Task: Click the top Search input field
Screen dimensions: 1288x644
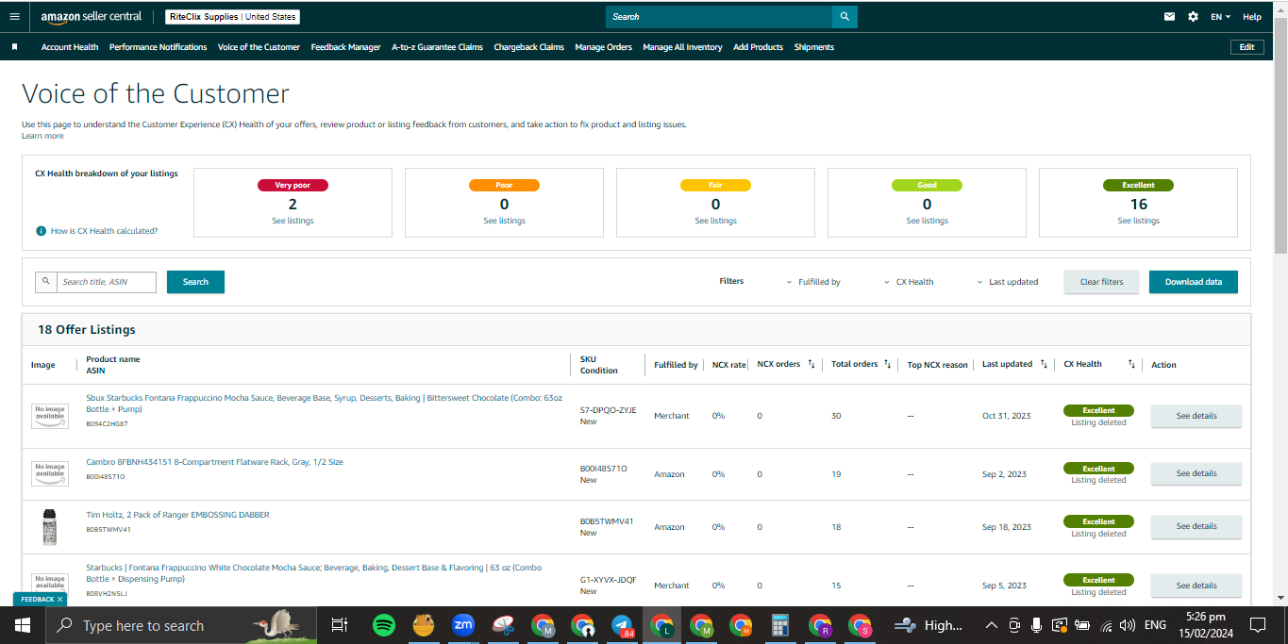Action: tap(719, 16)
